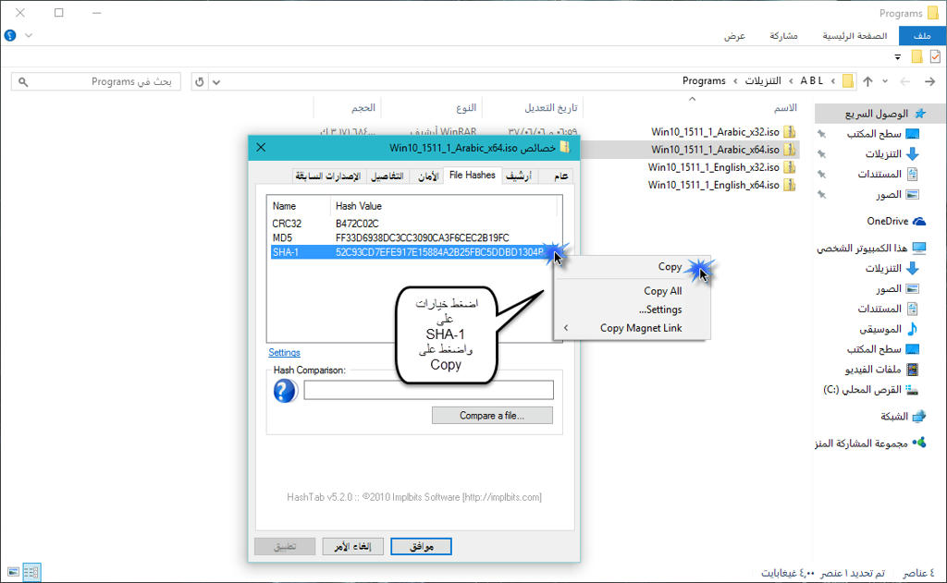Screen dimensions: 947x583
Task: Open الشبكة in navigation pane
Action: click(x=894, y=416)
